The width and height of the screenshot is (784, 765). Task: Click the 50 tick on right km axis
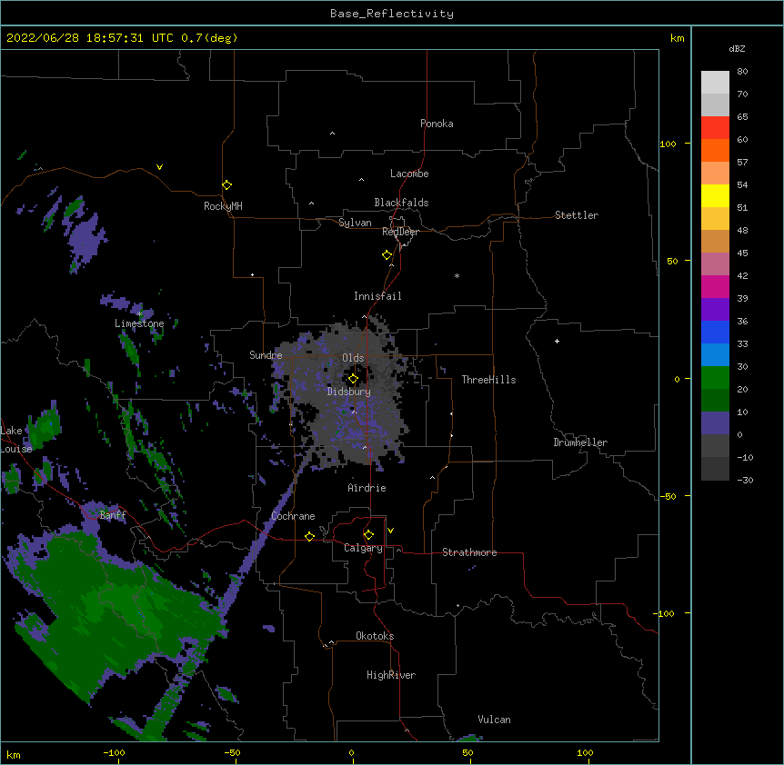point(672,261)
